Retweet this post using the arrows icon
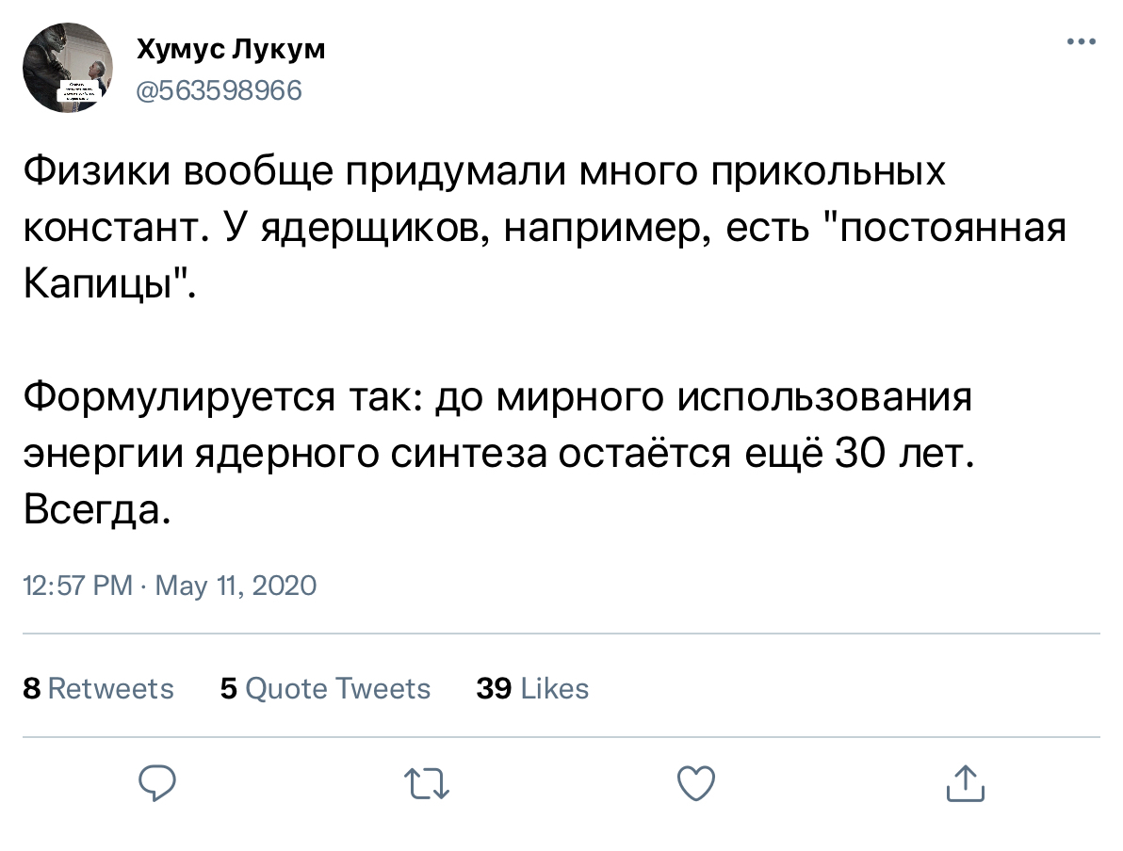This screenshot has height=851, width=1123. click(x=427, y=783)
